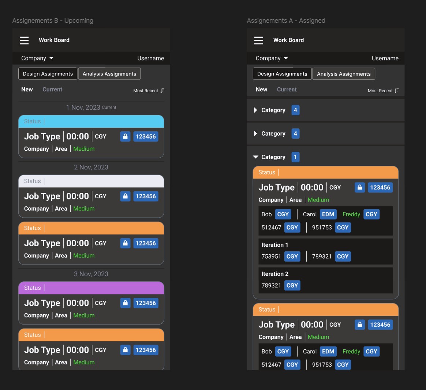This screenshot has width=426, height=390.
Task: Select the New sub-tab in the Upcoming panel
Action: point(27,89)
